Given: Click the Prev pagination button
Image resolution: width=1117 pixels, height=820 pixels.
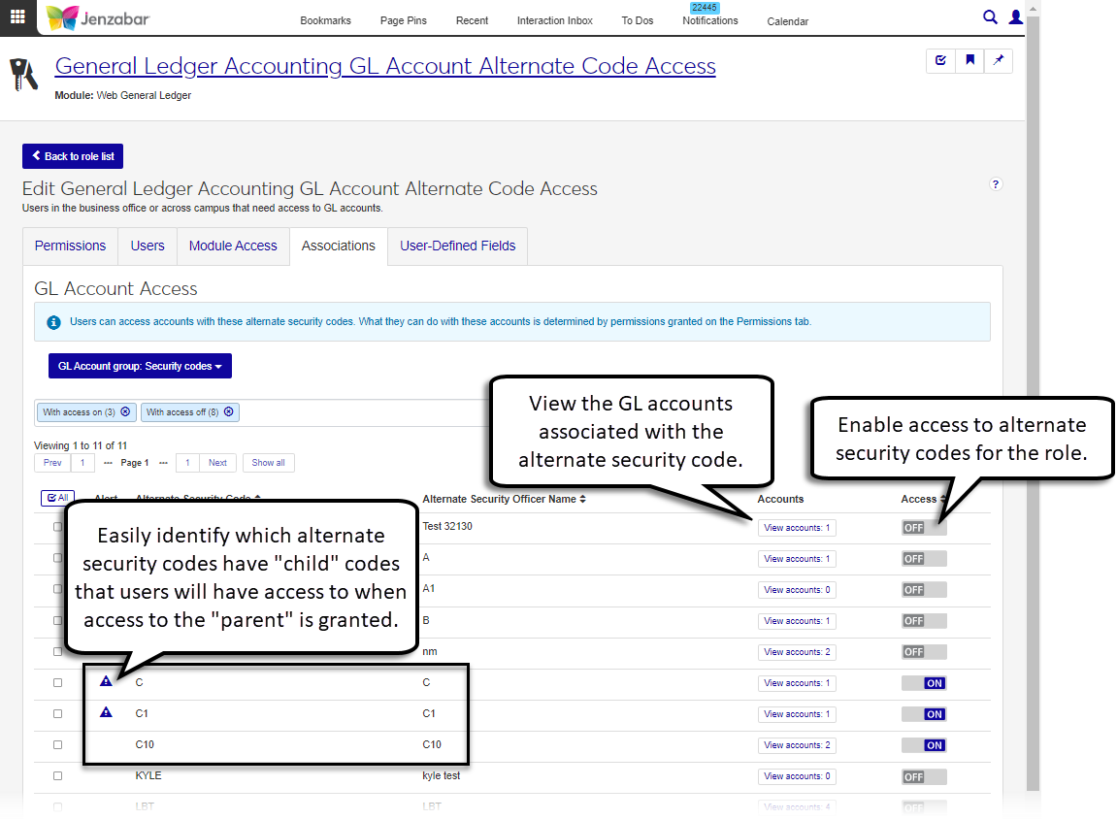Looking at the screenshot, I should click(52, 462).
